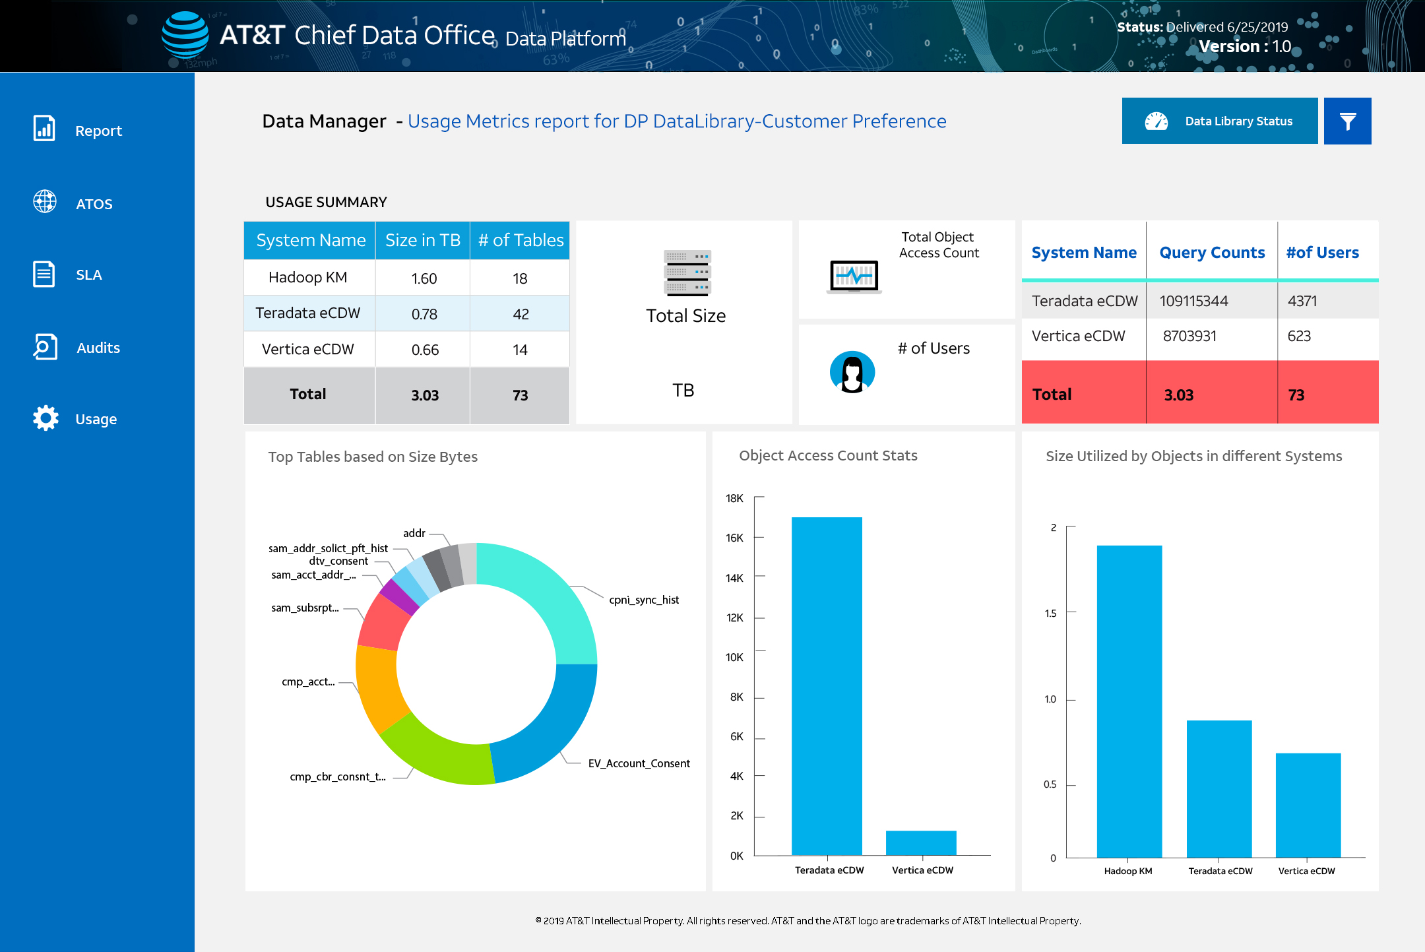
Task: Click the # of Users avatar icon
Action: (852, 371)
